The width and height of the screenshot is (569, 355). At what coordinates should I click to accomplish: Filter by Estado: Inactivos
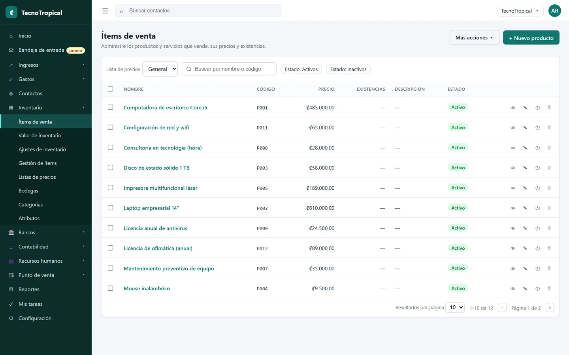348,69
